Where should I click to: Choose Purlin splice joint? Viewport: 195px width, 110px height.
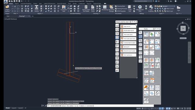tap(128, 55)
